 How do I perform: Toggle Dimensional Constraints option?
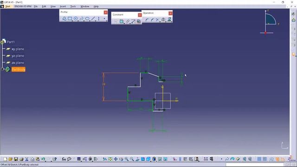coord(283,159)
